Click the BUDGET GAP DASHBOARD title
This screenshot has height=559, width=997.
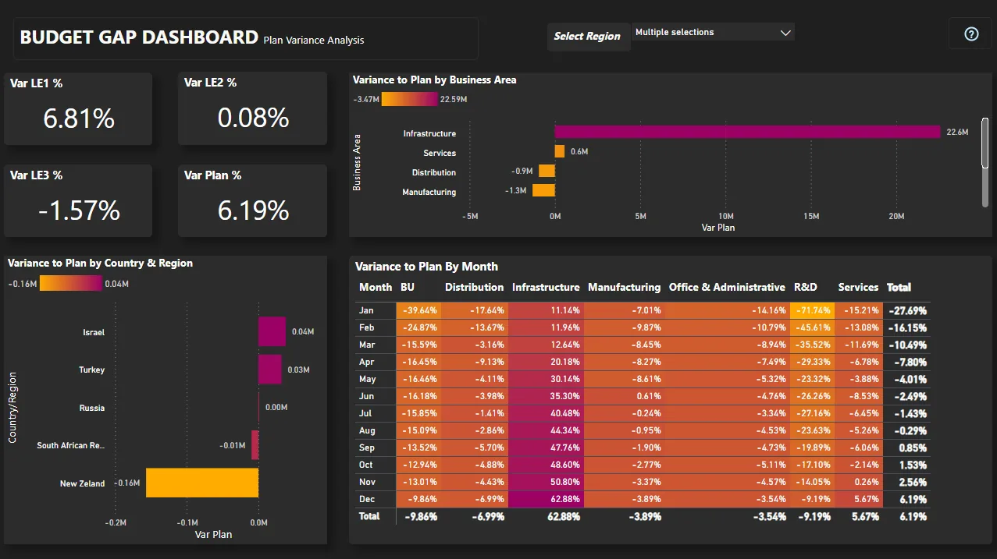tap(139, 37)
